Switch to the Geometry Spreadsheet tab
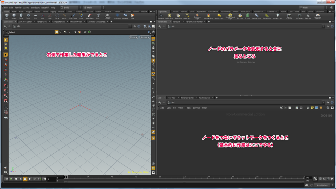The image size is (336, 189). [x=96, y=22]
